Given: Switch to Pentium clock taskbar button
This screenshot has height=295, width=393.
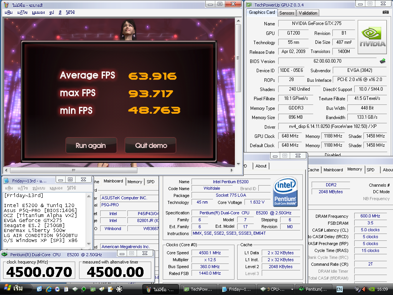Looking at the screenshot, I should (x=313, y=289).
